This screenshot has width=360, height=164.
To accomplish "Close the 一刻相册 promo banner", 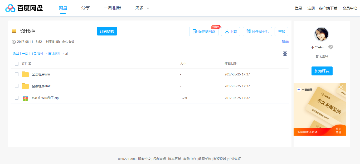I will [341, 87].
